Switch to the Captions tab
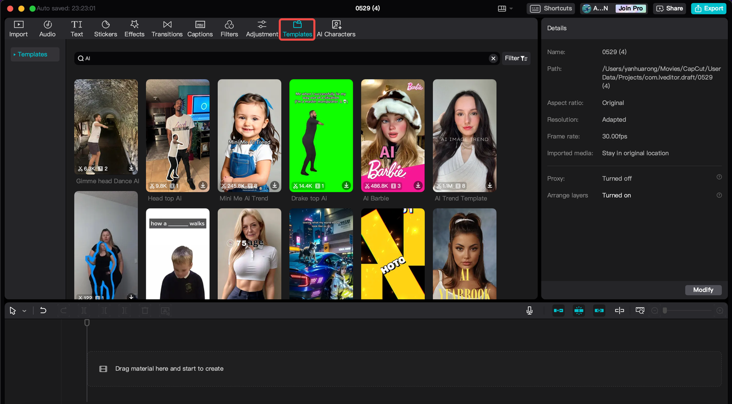 pos(200,29)
